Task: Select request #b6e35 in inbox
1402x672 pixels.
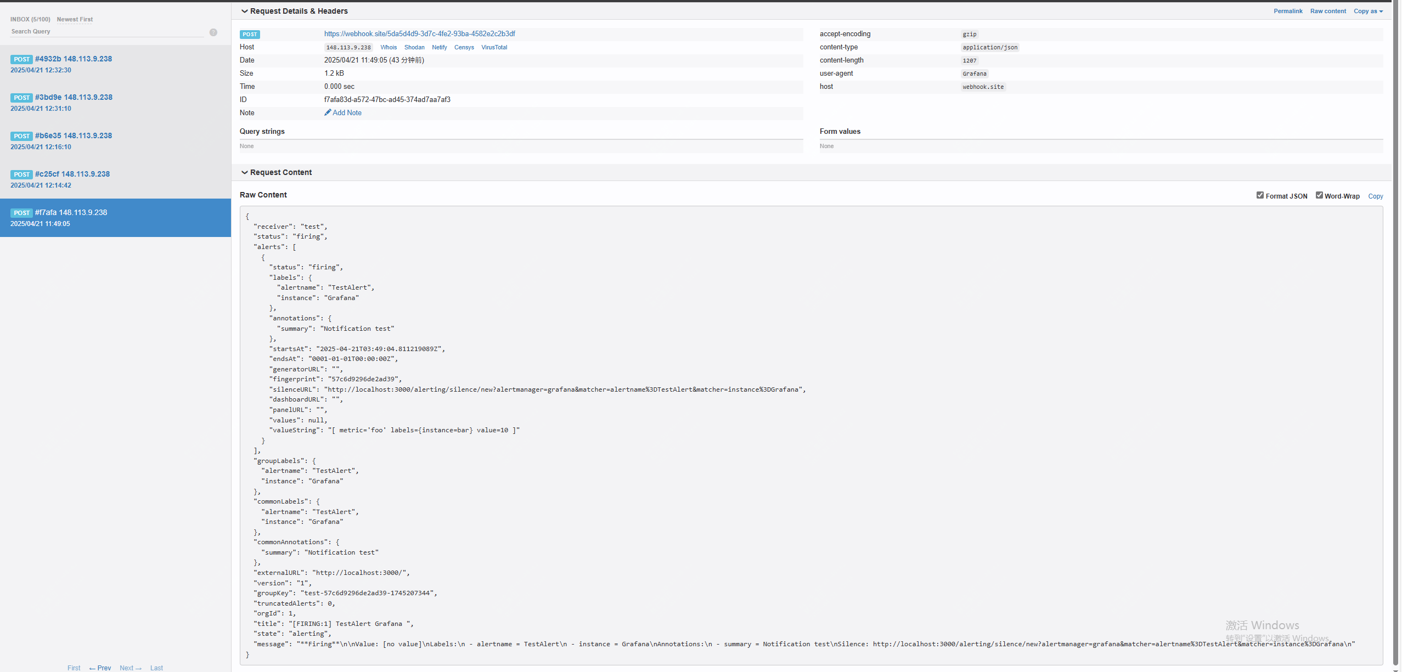Action: 73,136
